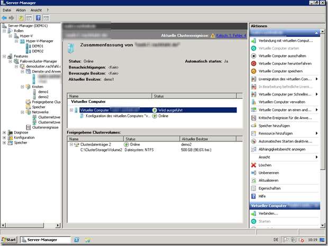Screen dimensions: 328x246
Task: Select the demo2 node under Knoten
Action: (x=43, y=97)
